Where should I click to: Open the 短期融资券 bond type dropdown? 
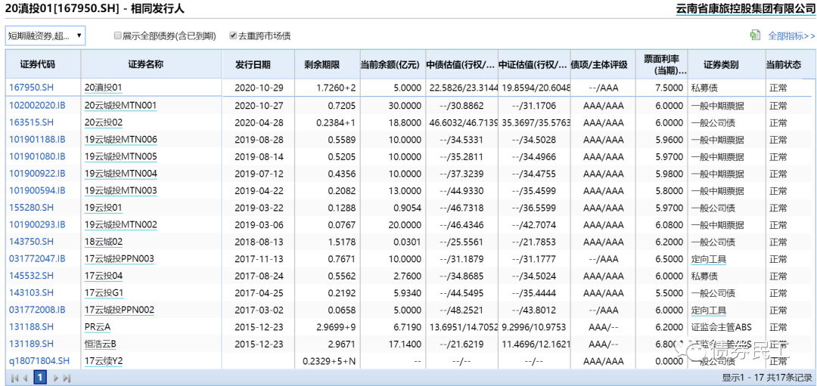click(x=45, y=36)
